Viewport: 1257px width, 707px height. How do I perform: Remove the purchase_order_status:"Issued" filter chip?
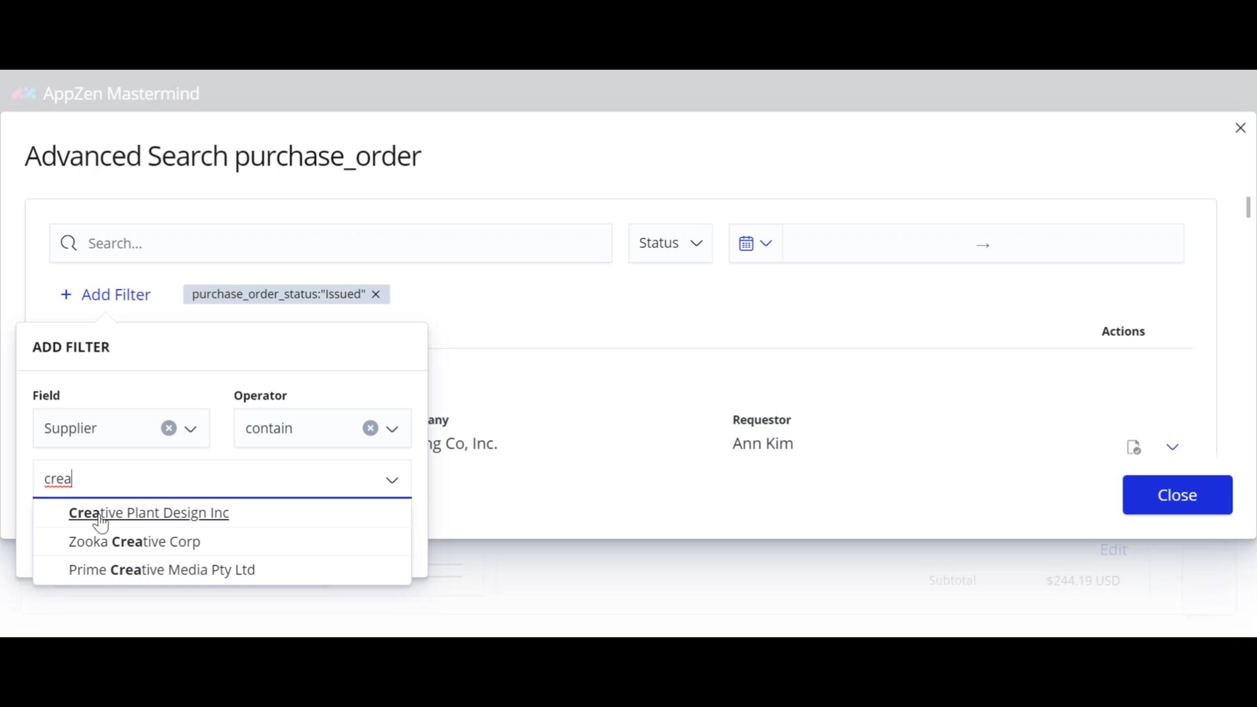coord(376,294)
